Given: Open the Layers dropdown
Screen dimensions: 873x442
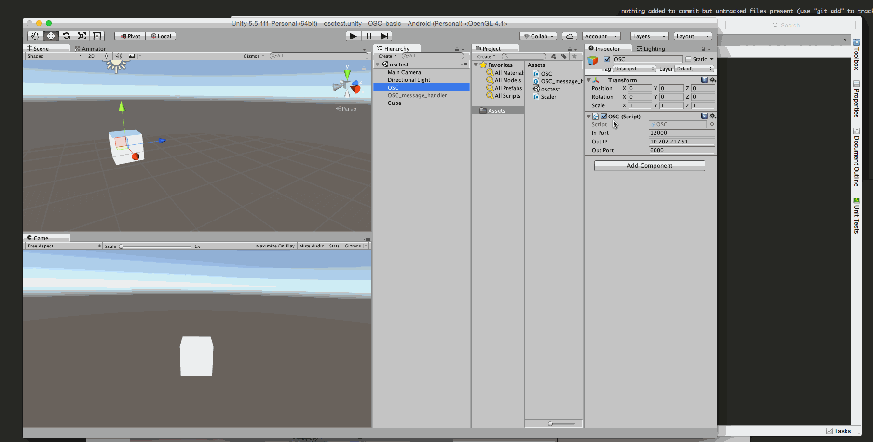Looking at the screenshot, I should coord(649,36).
